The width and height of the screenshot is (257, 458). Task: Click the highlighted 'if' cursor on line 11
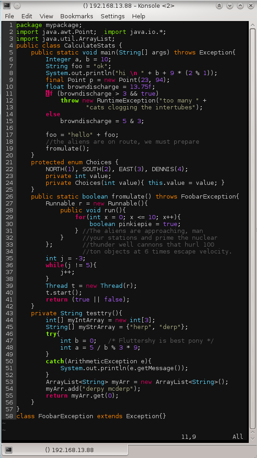pos(49,93)
